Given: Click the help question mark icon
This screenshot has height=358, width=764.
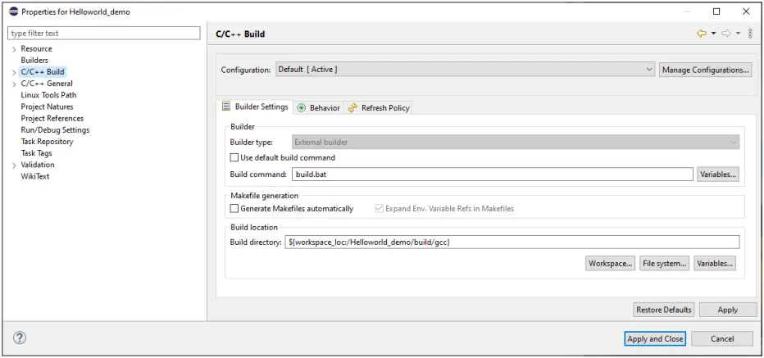Looking at the screenshot, I should click(20, 338).
